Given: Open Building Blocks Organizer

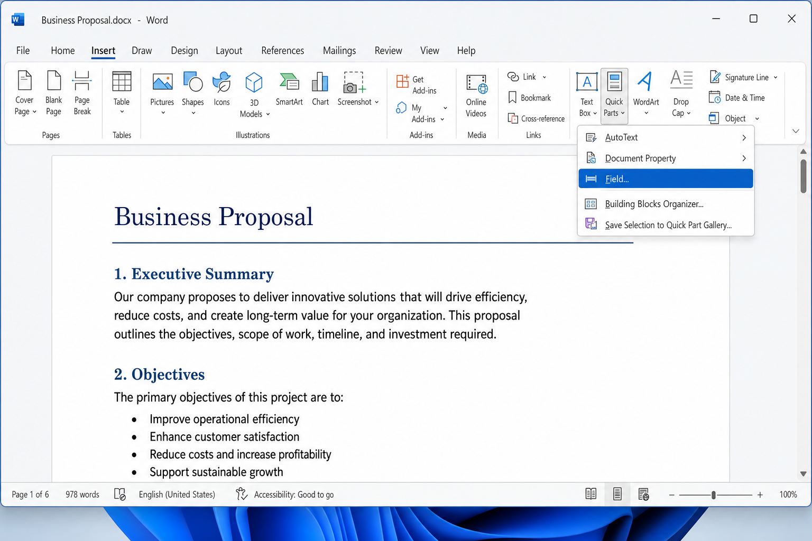Looking at the screenshot, I should pyautogui.click(x=666, y=204).
